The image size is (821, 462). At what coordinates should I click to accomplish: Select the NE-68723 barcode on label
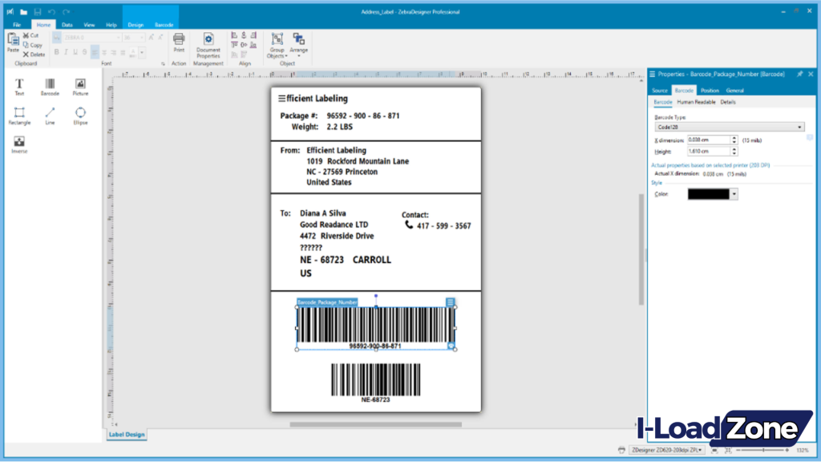(x=375, y=383)
